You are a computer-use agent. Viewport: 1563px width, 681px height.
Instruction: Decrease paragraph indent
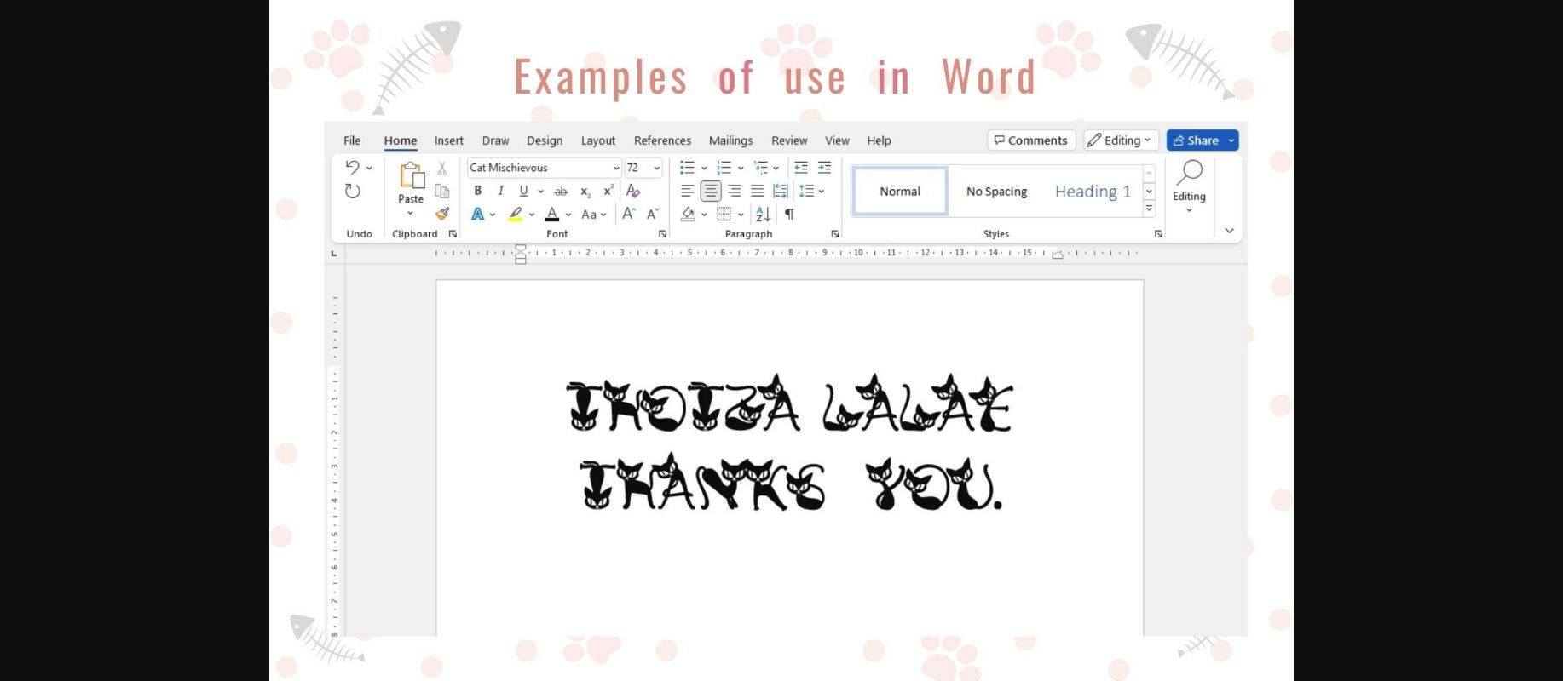coord(801,168)
